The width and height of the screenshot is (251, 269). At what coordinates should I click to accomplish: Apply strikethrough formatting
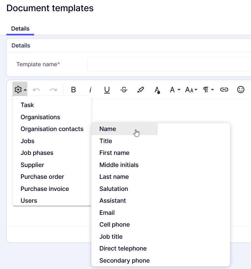tap(124, 90)
